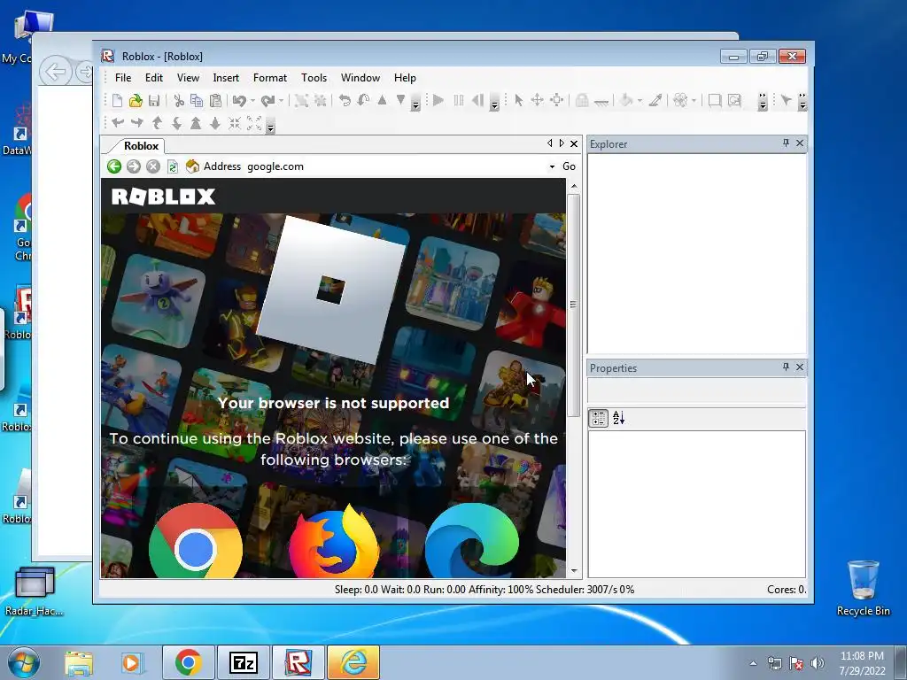Click the camera zoom-out expand icon

254,122
